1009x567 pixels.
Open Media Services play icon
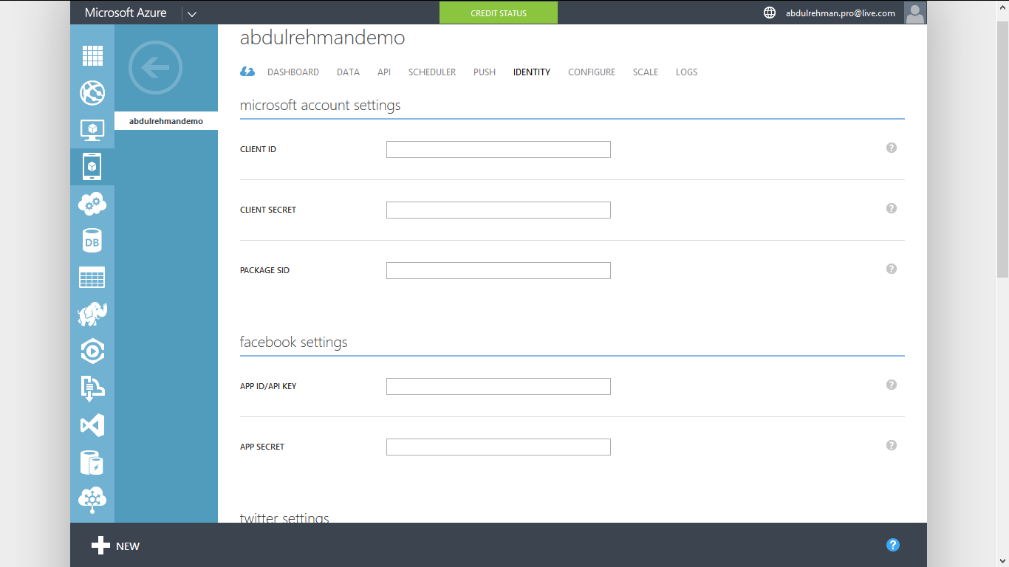92,351
